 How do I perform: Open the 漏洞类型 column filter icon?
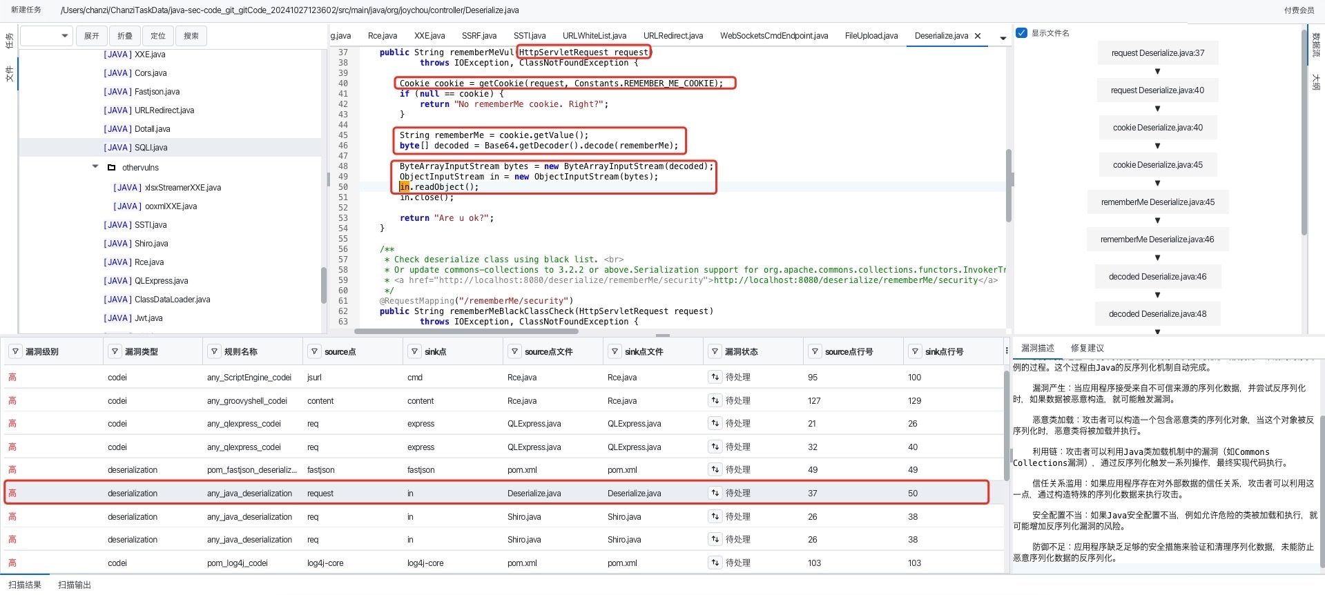(x=115, y=352)
